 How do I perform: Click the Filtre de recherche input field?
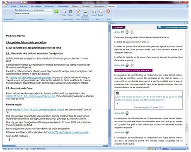click(34, 13)
